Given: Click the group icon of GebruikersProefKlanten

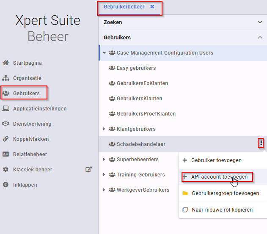Looking at the screenshot, I should [x=112, y=113].
